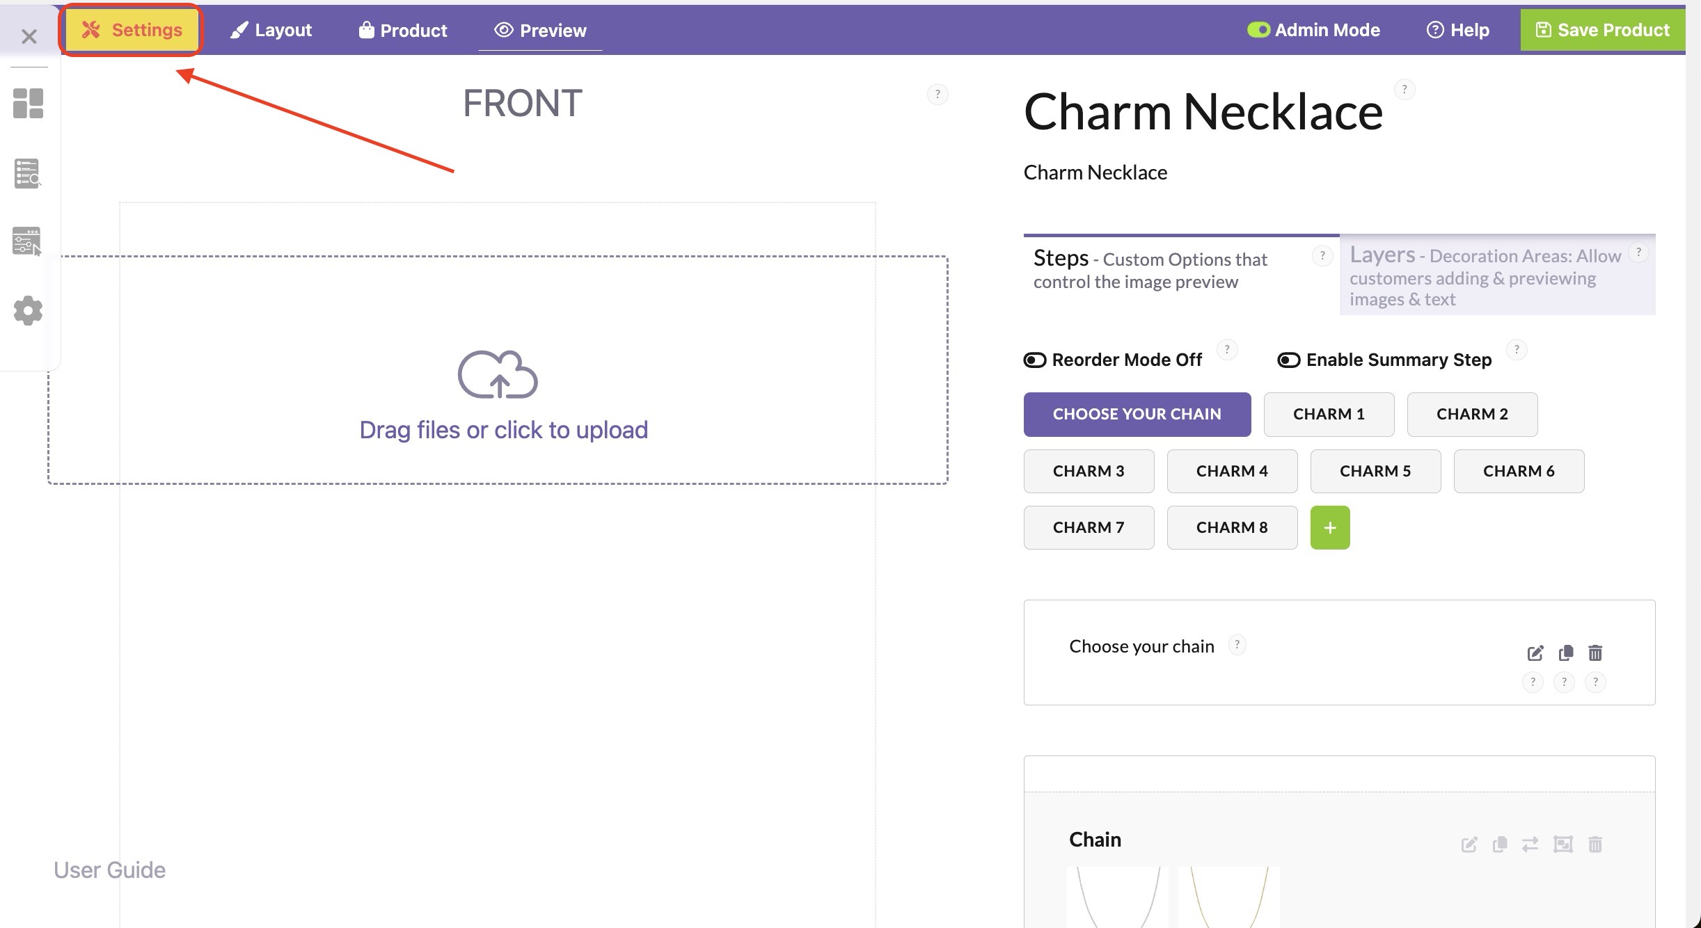Switch to the Layers tab

pos(1497,275)
